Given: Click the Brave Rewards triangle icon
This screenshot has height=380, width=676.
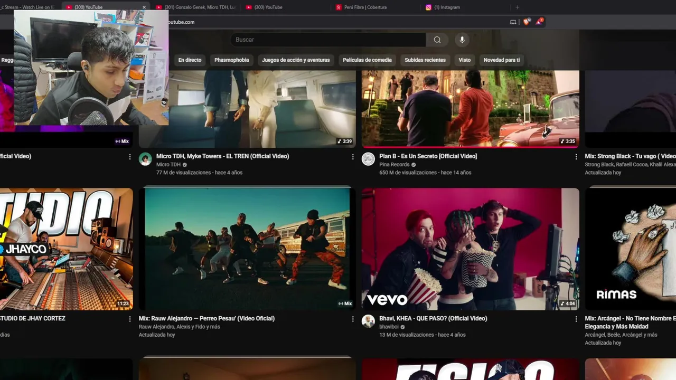Looking at the screenshot, I should point(539,22).
